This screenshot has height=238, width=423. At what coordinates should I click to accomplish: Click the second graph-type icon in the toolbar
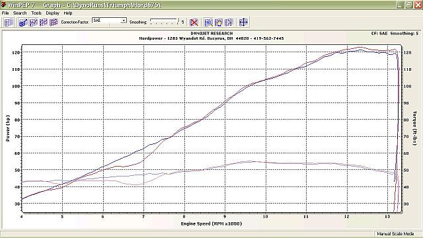34,22
